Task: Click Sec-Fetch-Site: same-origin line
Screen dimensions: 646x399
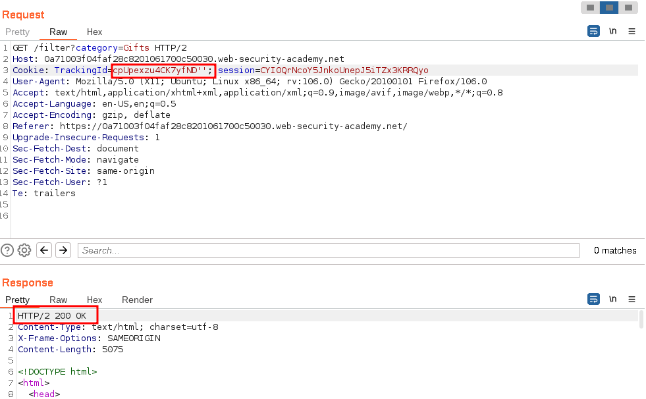Action: click(84, 171)
